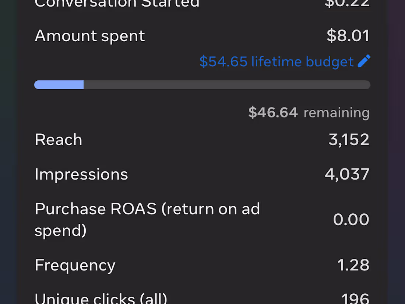405x304 pixels.
Task: Select the Reach metric label
Action: pyautogui.click(x=59, y=140)
